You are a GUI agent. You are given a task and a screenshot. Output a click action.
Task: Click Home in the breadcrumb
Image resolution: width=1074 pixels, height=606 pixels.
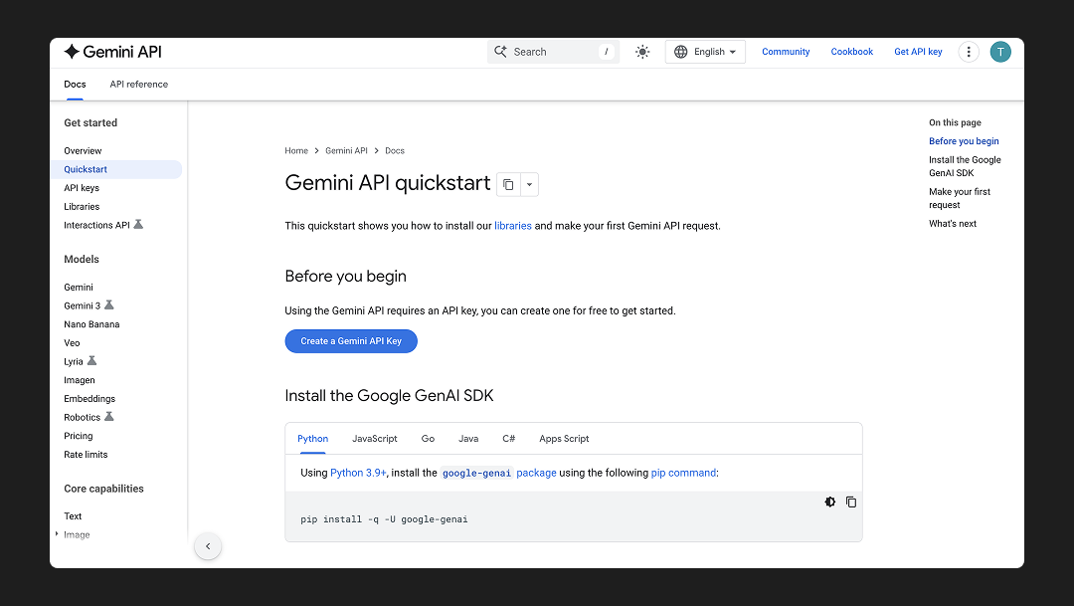coord(296,151)
